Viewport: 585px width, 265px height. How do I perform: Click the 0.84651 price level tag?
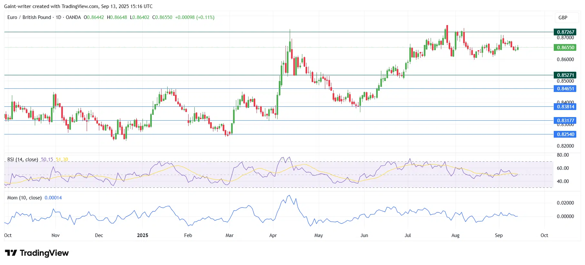565,89
